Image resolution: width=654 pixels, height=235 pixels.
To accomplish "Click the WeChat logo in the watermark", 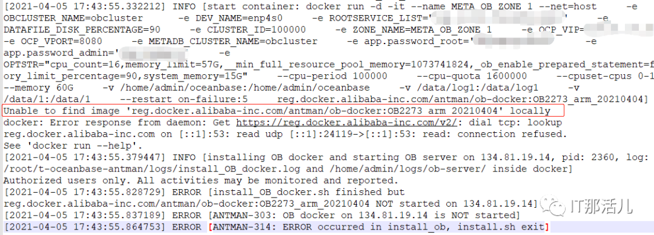I will [x=552, y=206].
